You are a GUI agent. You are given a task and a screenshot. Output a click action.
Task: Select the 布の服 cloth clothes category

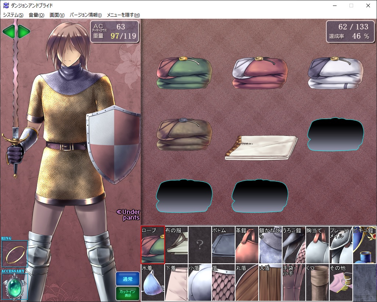point(176,245)
